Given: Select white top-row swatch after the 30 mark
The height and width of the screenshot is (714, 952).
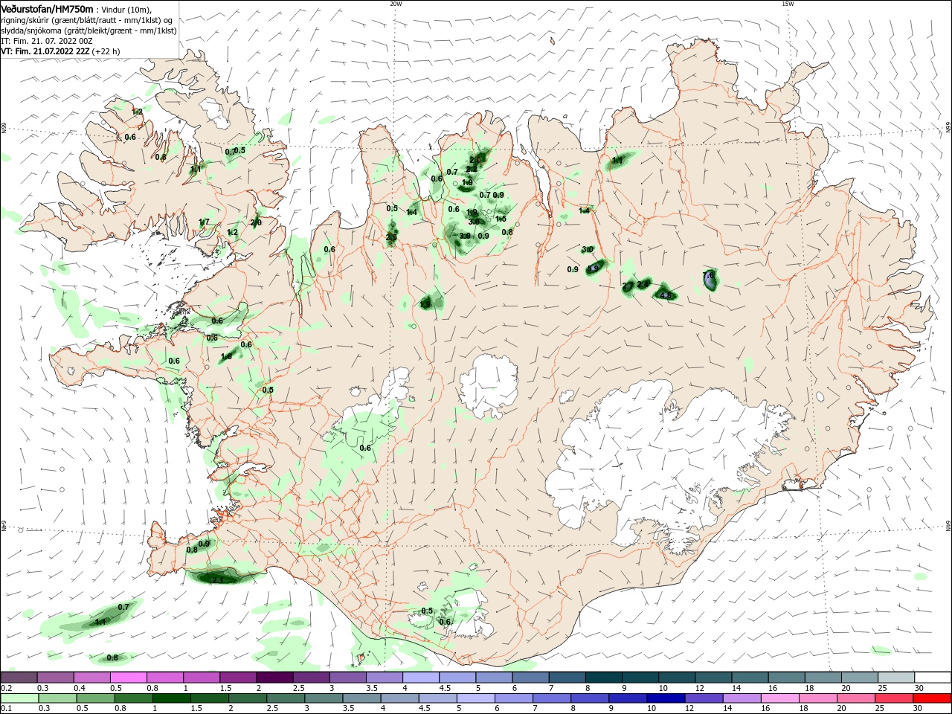Looking at the screenshot, I should 933,678.
